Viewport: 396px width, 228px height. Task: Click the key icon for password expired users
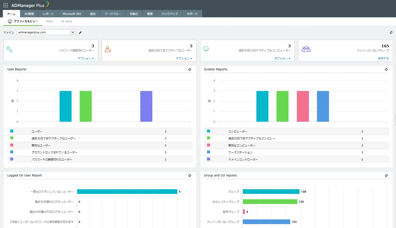tap(10, 49)
